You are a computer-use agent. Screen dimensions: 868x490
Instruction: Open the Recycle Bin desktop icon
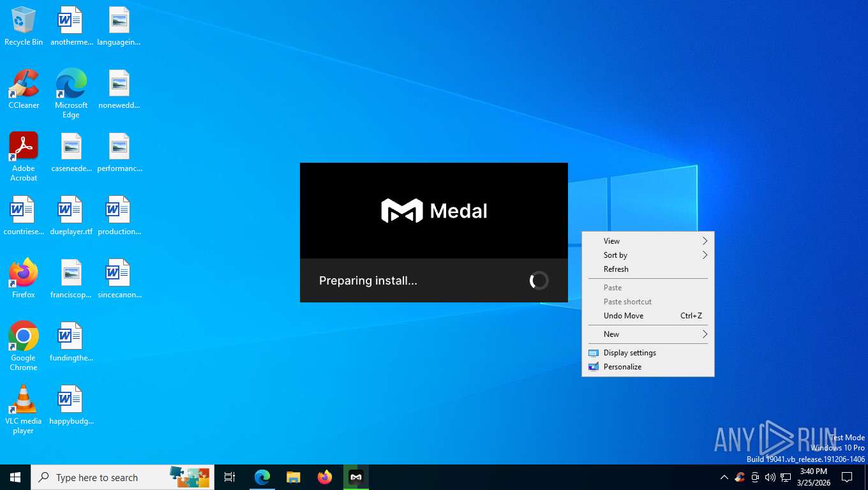coord(24,26)
